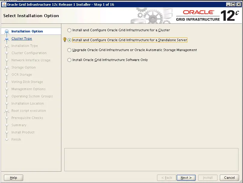
Task: Click the Operating System Groups step label
Action: pos(32,96)
